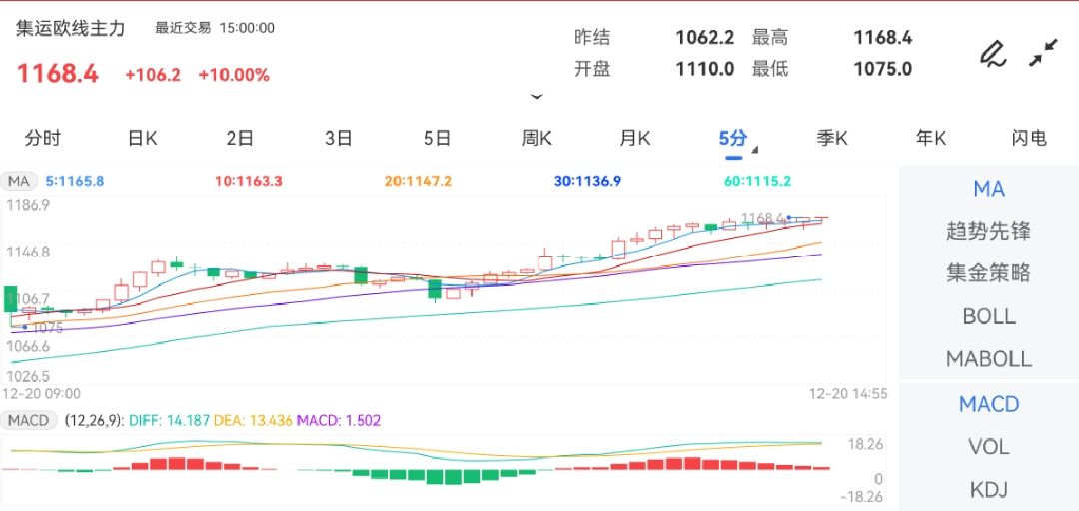Select the BOLL indicator
The image size is (1079, 511).
click(989, 316)
